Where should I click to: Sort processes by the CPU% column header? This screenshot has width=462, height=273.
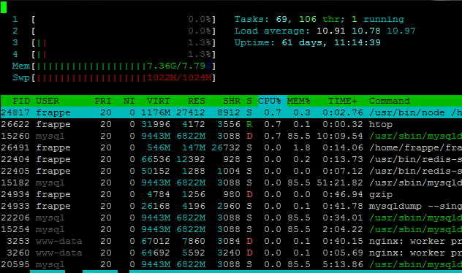point(269,101)
